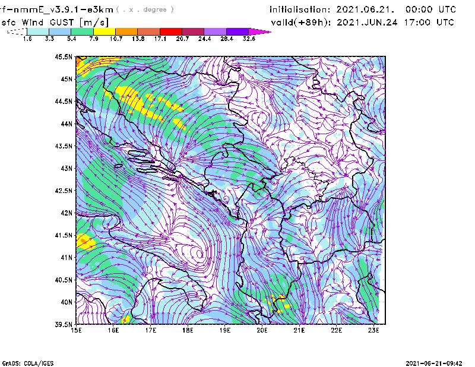This screenshot has width=475, height=367.
Task: Click the '15E' longitude label
Action: point(76,330)
